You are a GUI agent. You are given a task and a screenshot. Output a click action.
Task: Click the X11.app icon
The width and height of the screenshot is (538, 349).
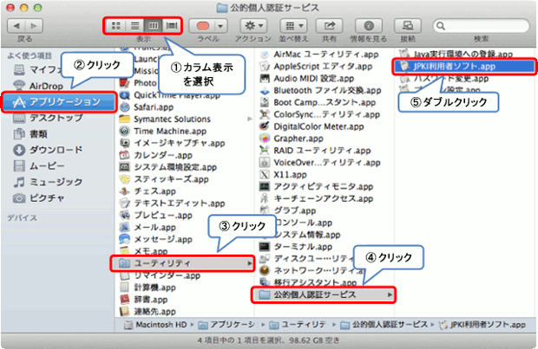(x=265, y=175)
